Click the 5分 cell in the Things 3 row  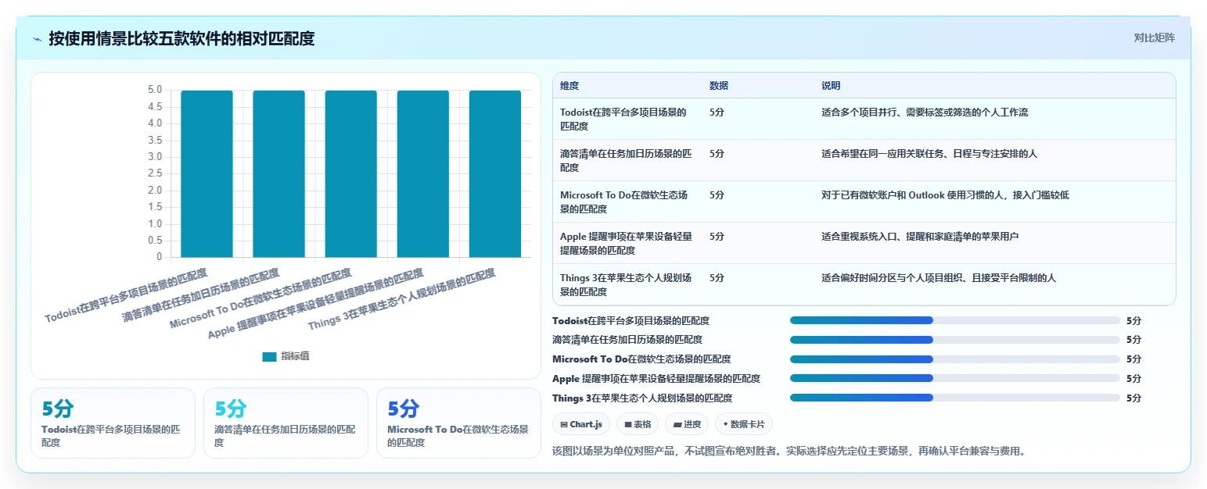coord(717,278)
